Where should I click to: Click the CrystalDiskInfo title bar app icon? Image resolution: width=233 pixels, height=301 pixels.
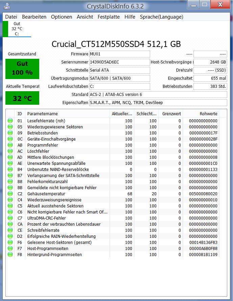pyautogui.click(x=7, y=6)
